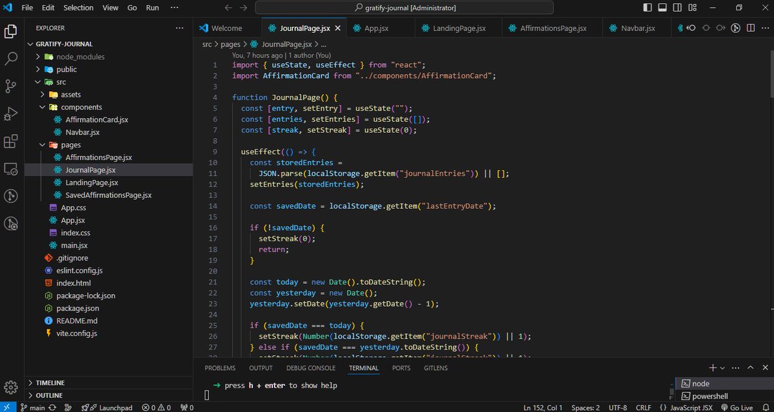Viewport: 774px width, 412px height.
Task: Open the File menu
Action: pos(27,8)
